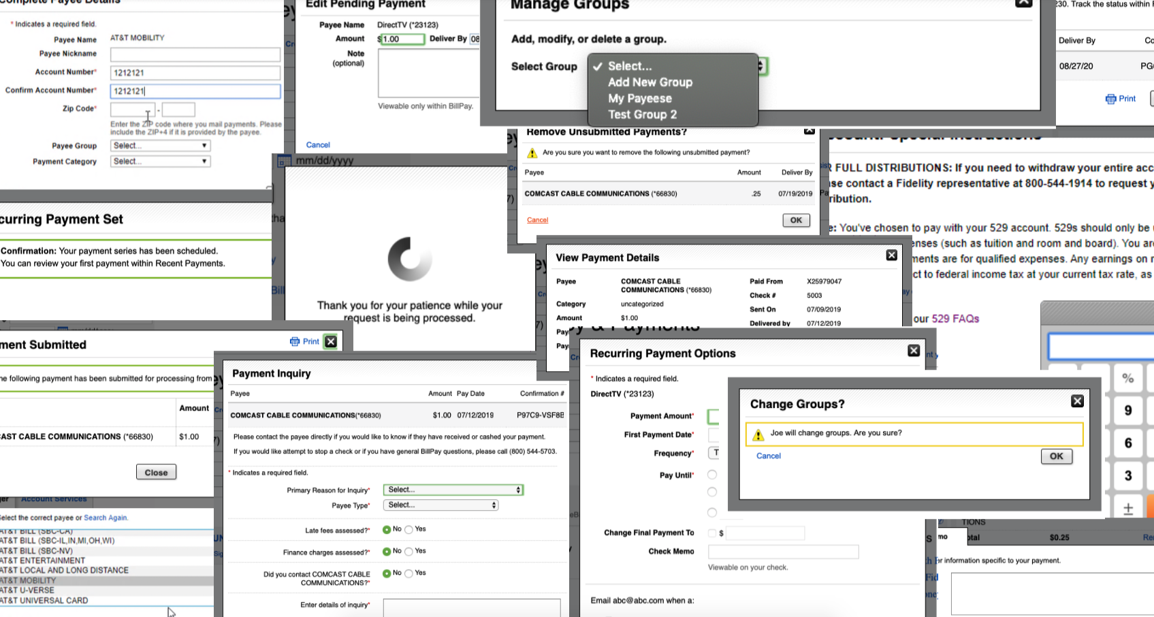Select Yes for contacting Comcast Cable Communications
This screenshot has width=1154, height=617.
pyautogui.click(x=408, y=573)
